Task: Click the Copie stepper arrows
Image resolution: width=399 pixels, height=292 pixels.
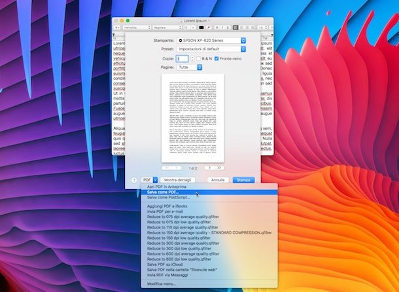Action: [x=192, y=59]
